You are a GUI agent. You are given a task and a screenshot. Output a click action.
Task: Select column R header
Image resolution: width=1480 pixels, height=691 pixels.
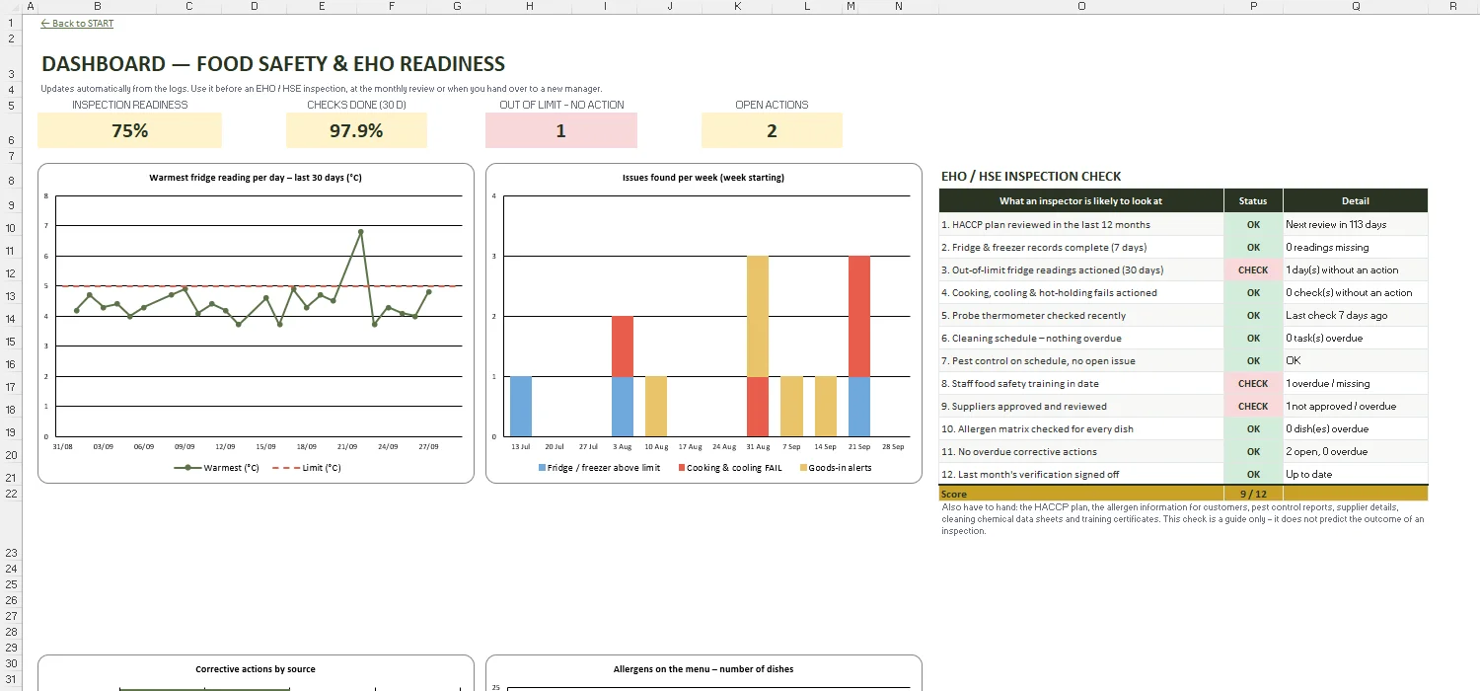pyautogui.click(x=1453, y=6)
